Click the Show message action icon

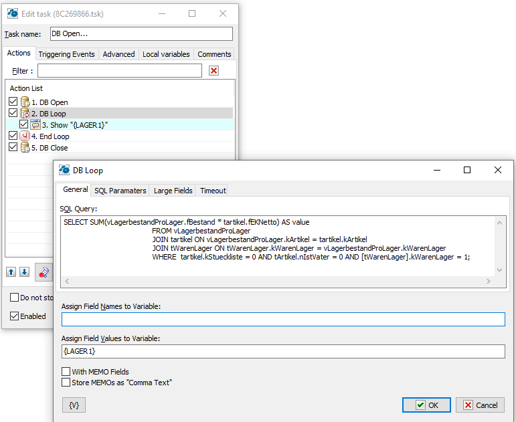35,124
